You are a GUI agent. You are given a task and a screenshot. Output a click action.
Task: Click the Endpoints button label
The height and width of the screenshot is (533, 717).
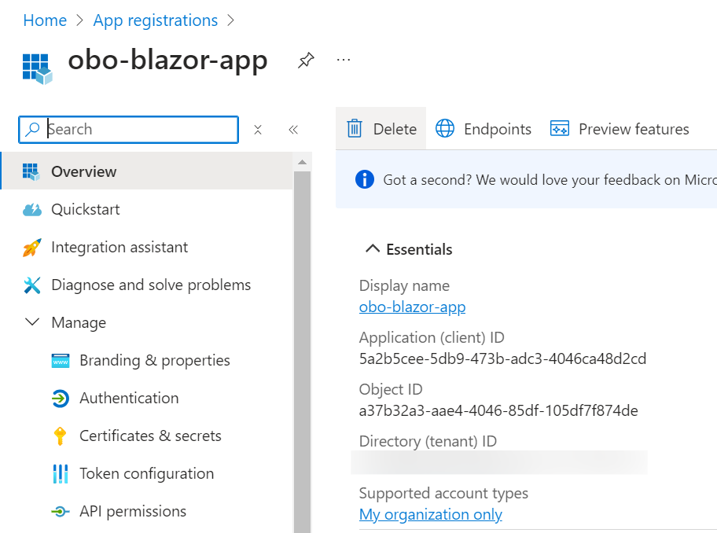498,129
